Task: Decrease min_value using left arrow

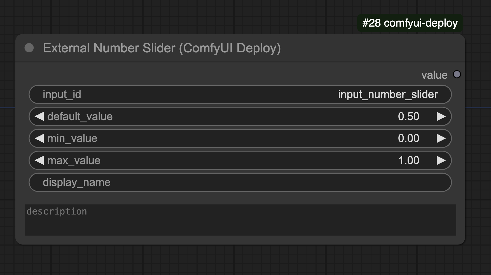Action: pyautogui.click(x=39, y=138)
